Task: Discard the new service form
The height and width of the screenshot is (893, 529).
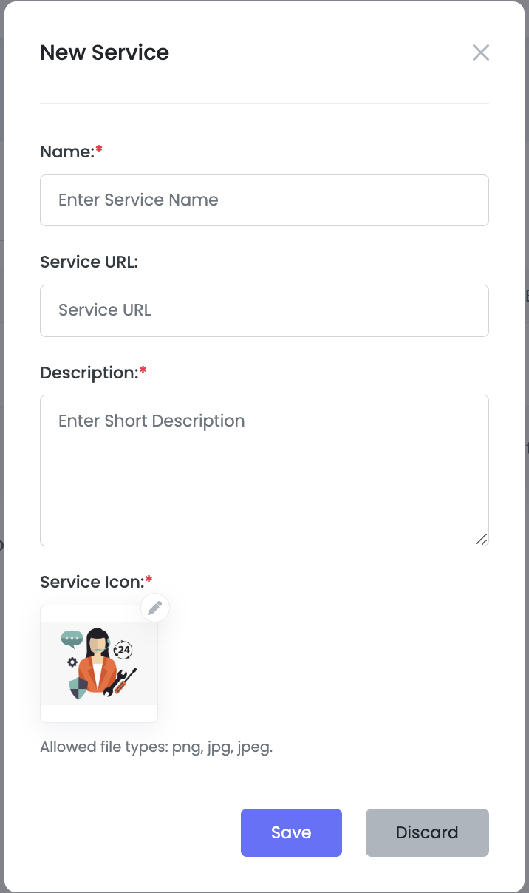Action: point(427,832)
